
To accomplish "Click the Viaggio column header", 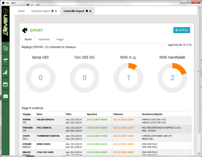I will click(27, 114).
